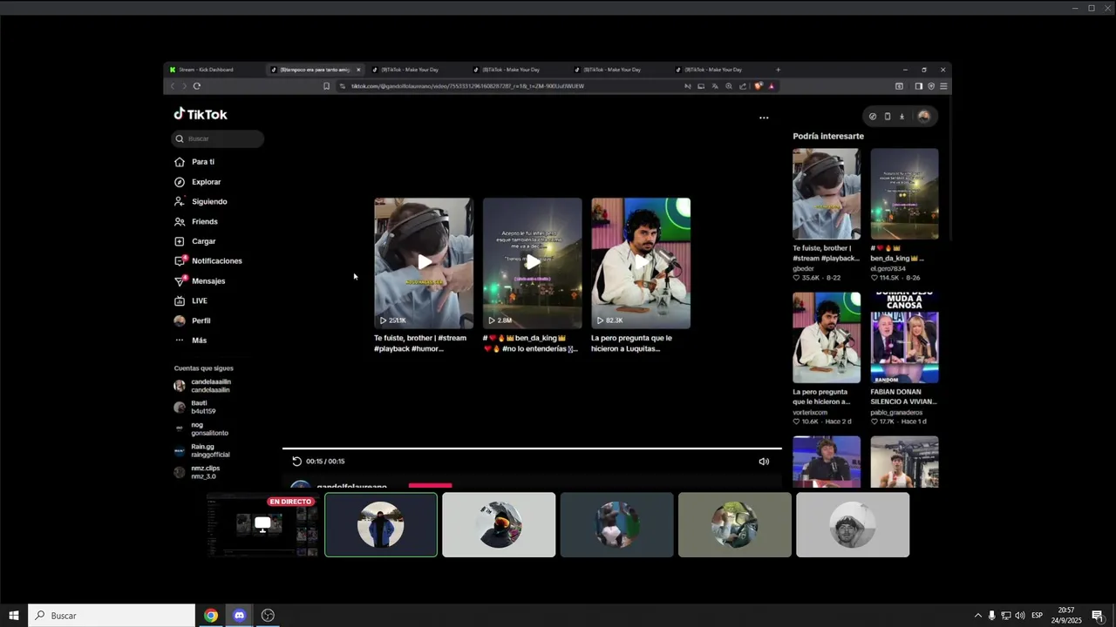Play the ben_da_king center video
Viewport: 1116px width, 627px height.
[532, 263]
